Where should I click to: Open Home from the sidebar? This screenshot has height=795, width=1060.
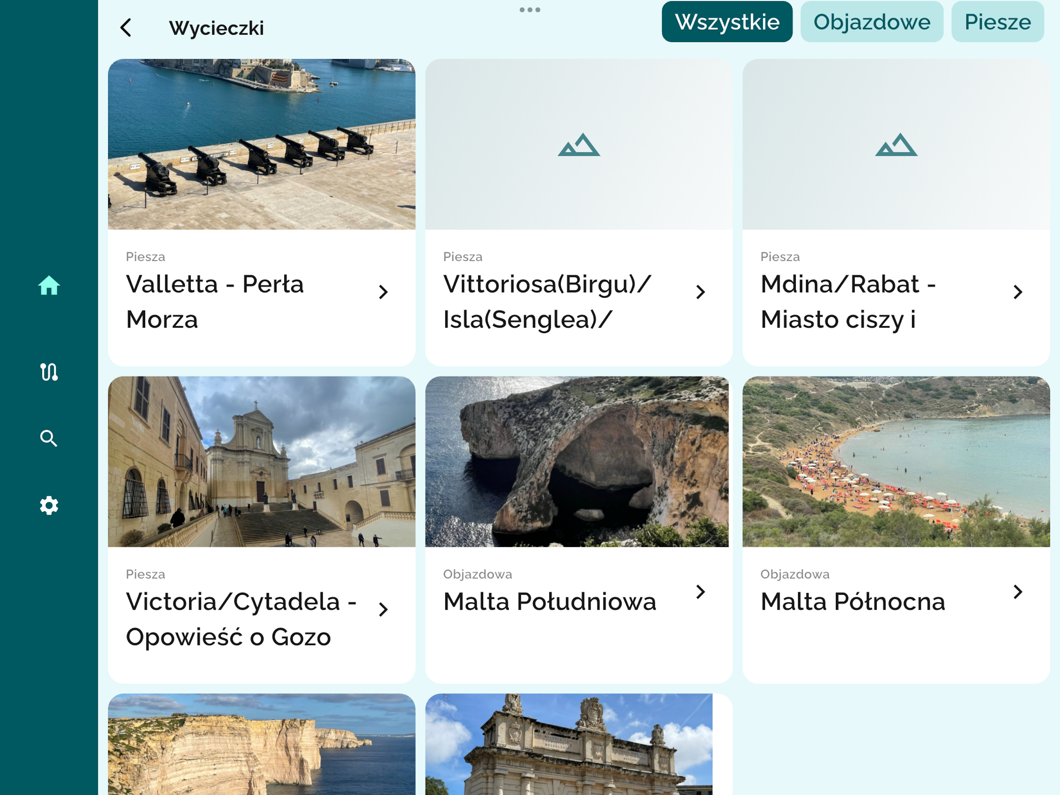click(x=49, y=285)
